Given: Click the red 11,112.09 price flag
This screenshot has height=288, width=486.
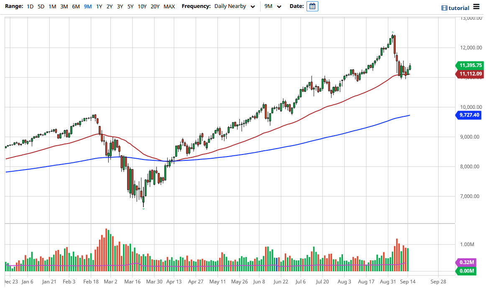Looking at the screenshot, I should point(469,74).
